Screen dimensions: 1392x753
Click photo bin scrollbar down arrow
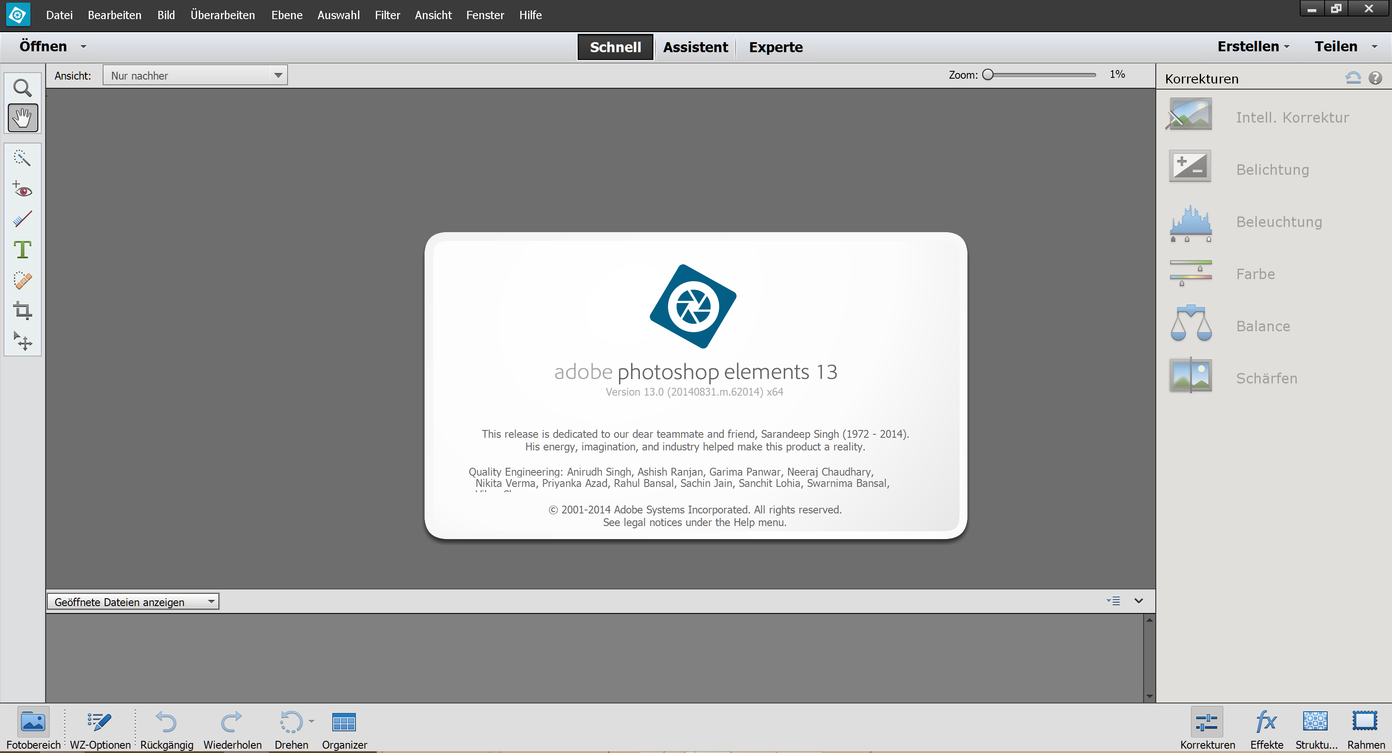[x=1149, y=696]
